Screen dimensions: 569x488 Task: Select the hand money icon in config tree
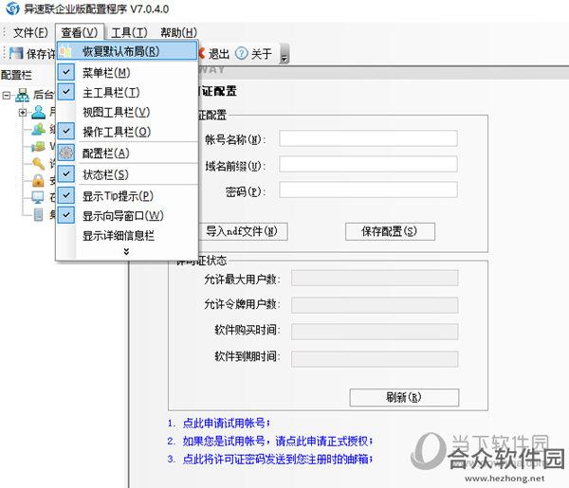click(39, 147)
